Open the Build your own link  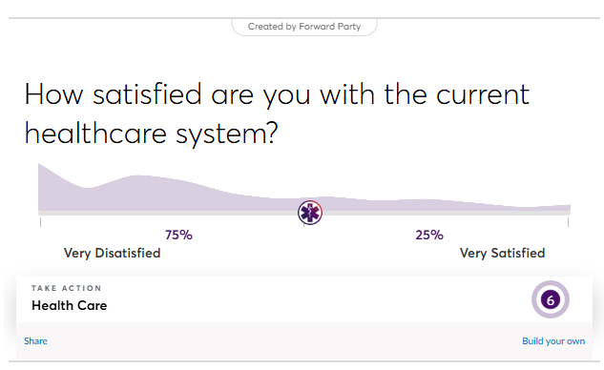click(553, 341)
